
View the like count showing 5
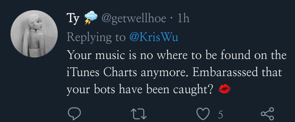coord(220,114)
